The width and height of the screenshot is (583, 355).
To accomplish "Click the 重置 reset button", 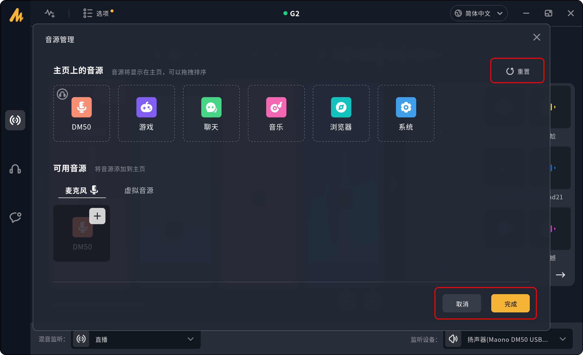I will [518, 71].
